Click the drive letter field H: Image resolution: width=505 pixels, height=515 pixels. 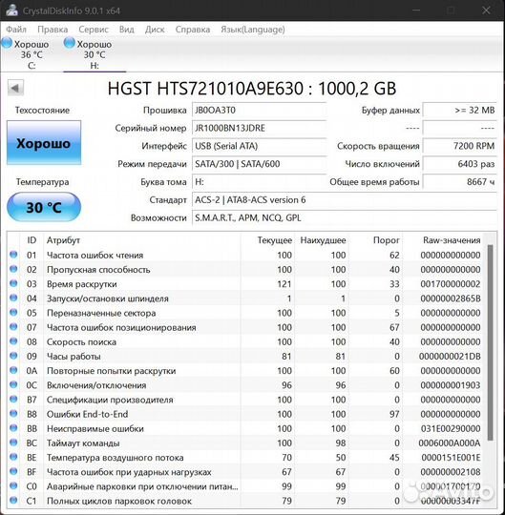pyautogui.click(x=259, y=181)
